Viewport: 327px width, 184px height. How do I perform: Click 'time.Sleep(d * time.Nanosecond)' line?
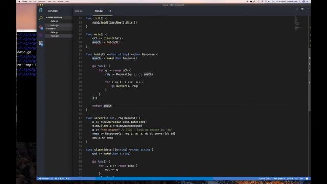(x=117, y=126)
